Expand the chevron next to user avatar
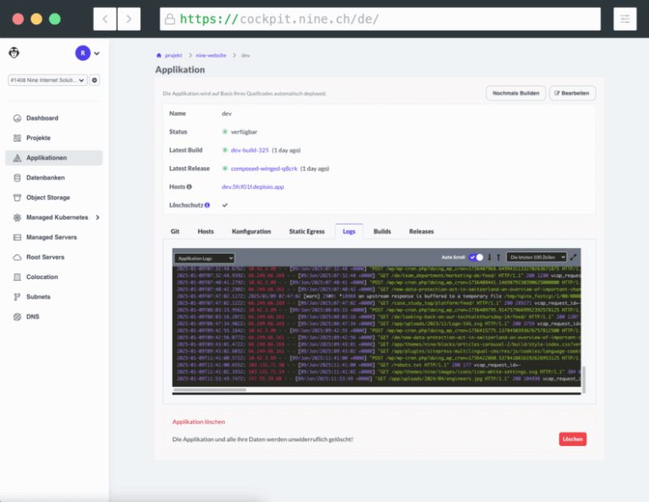Viewport: 649px width, 502px height. [97, 54]
